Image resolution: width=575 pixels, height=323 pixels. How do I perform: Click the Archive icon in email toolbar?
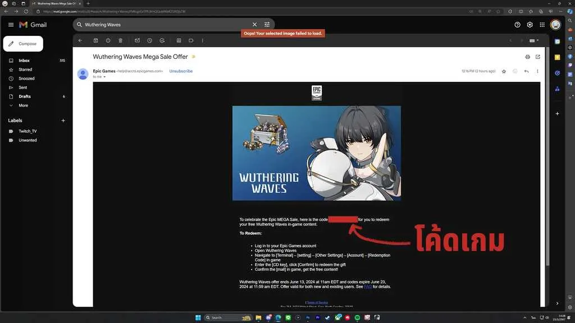click(x=95, y=40)
